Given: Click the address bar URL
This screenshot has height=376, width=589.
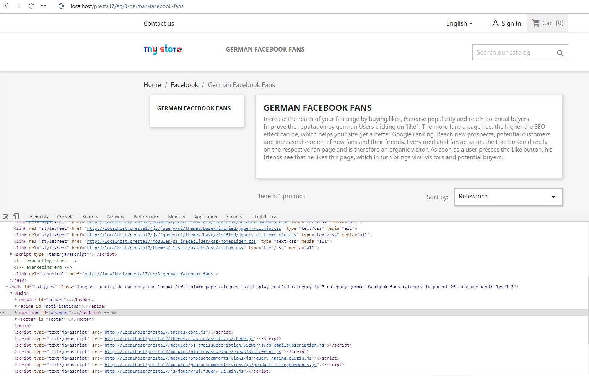Looking at the screenshot, I should tap(127, 6).
